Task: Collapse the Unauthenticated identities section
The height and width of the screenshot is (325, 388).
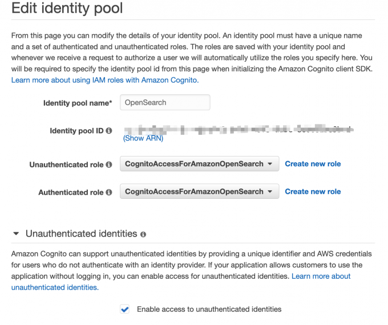Action: [16, 234]
